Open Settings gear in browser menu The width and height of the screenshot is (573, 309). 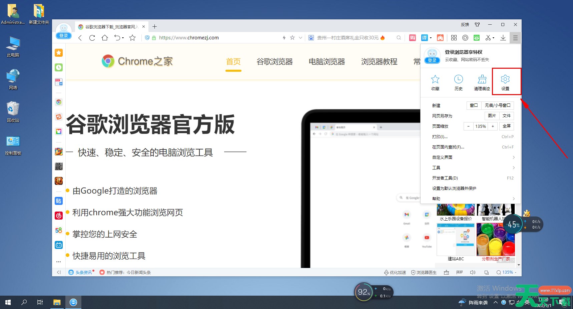pos(505,82)
